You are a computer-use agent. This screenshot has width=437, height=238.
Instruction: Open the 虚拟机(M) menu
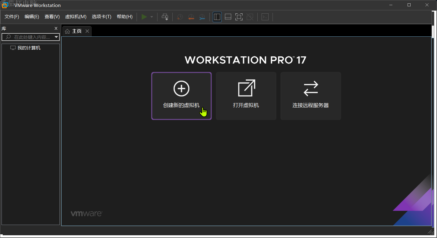[x=76, y=17]
